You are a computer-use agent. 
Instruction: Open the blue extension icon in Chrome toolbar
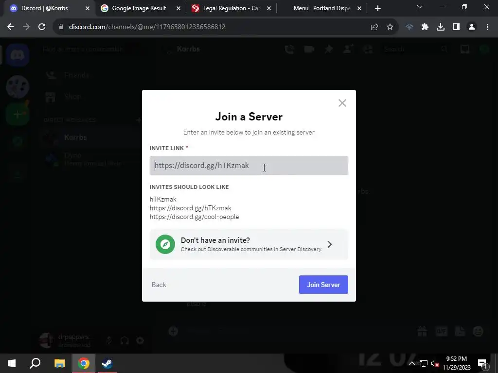(409, 27)
